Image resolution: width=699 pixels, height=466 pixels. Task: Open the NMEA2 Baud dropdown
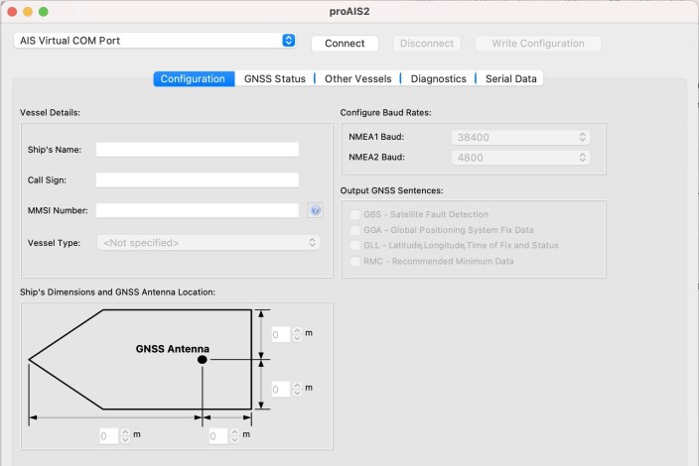[520, 158]
